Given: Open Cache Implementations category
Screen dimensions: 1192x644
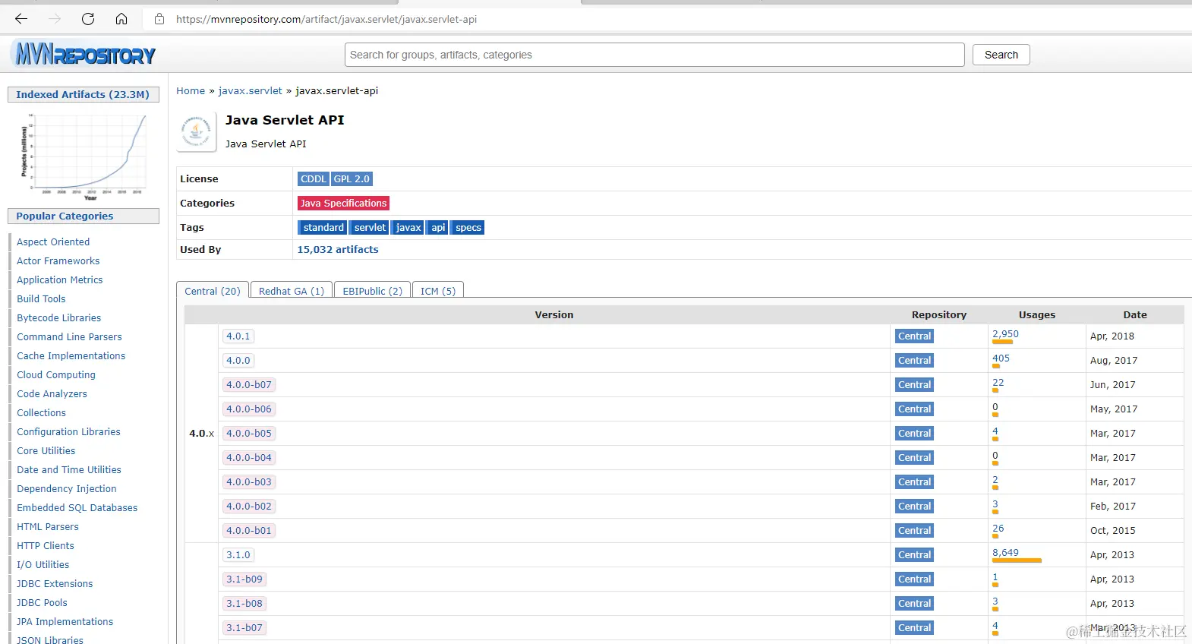Looking at the screenshot, I should [x=71, y=356].
